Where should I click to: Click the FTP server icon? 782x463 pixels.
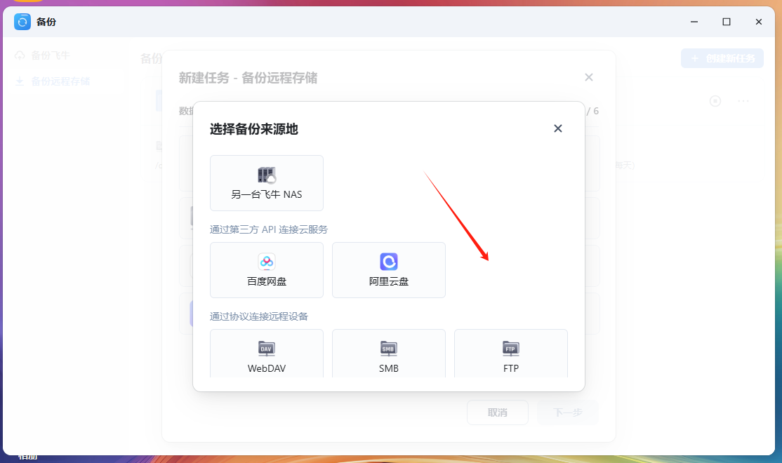[511, 349]
